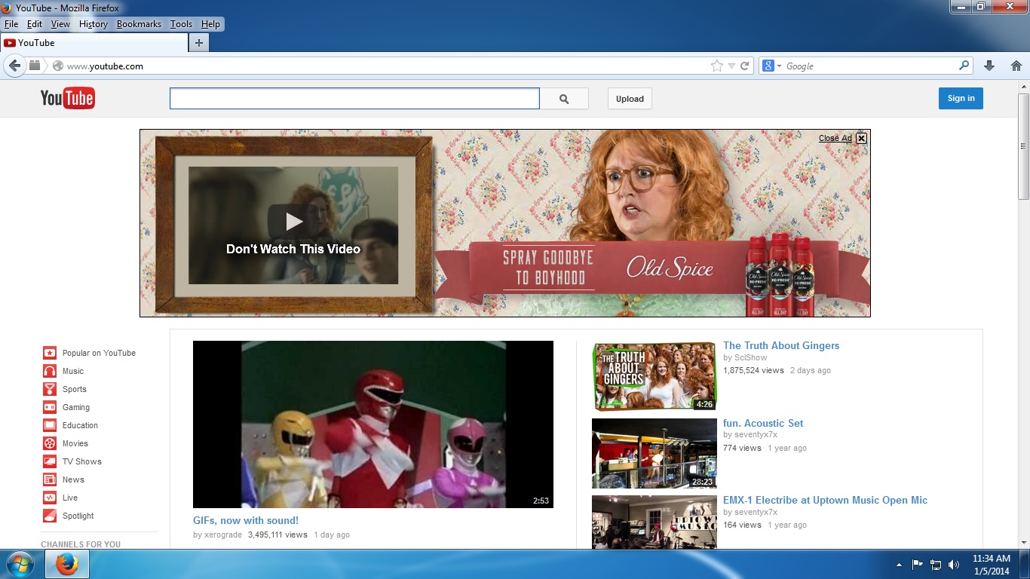Open the volume speaker tray icon

(954, 564)
